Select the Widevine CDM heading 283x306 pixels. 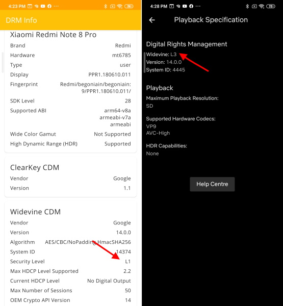click(35, 212)
